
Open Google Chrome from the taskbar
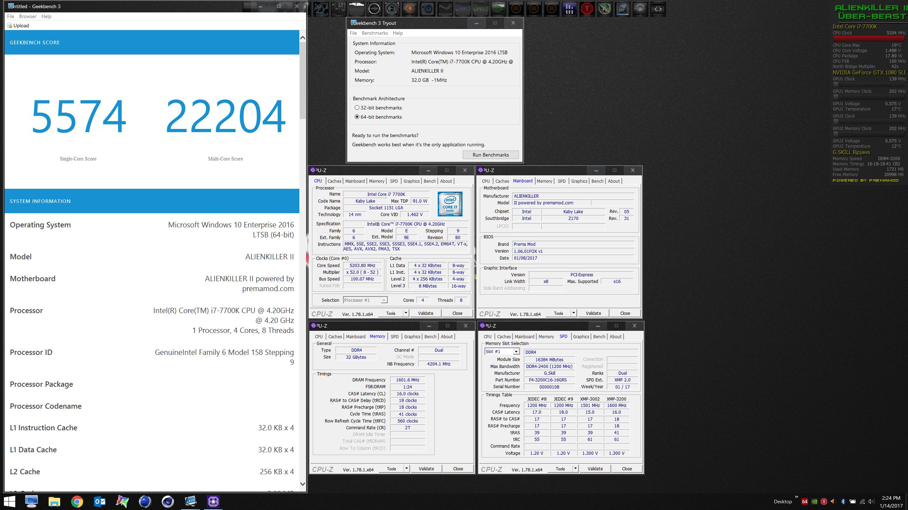77,501
